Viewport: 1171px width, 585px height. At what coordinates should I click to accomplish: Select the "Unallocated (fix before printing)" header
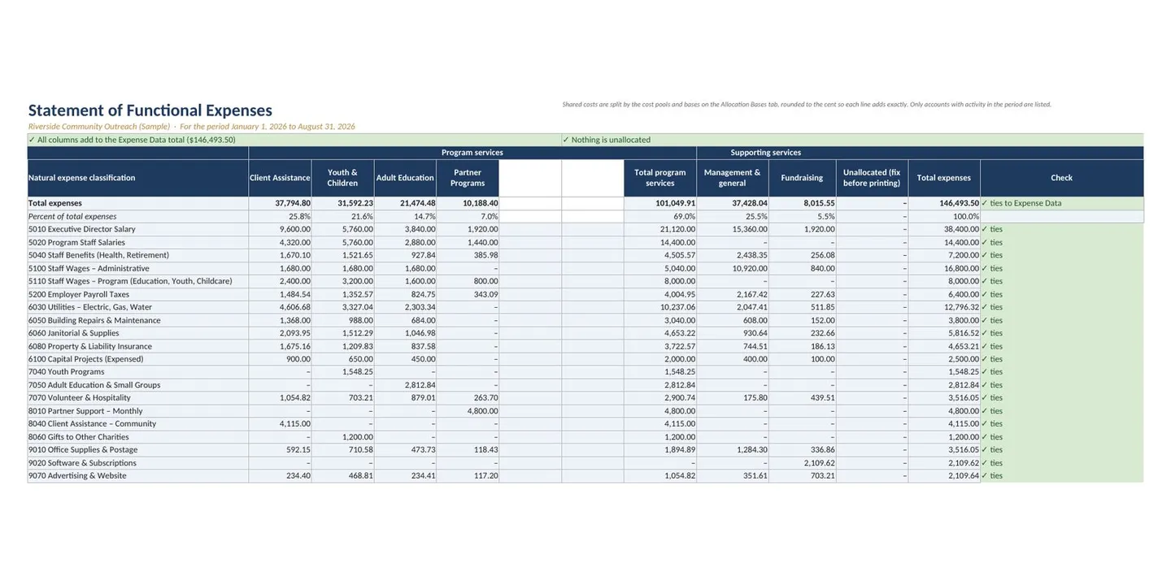[x=872, y=178]
